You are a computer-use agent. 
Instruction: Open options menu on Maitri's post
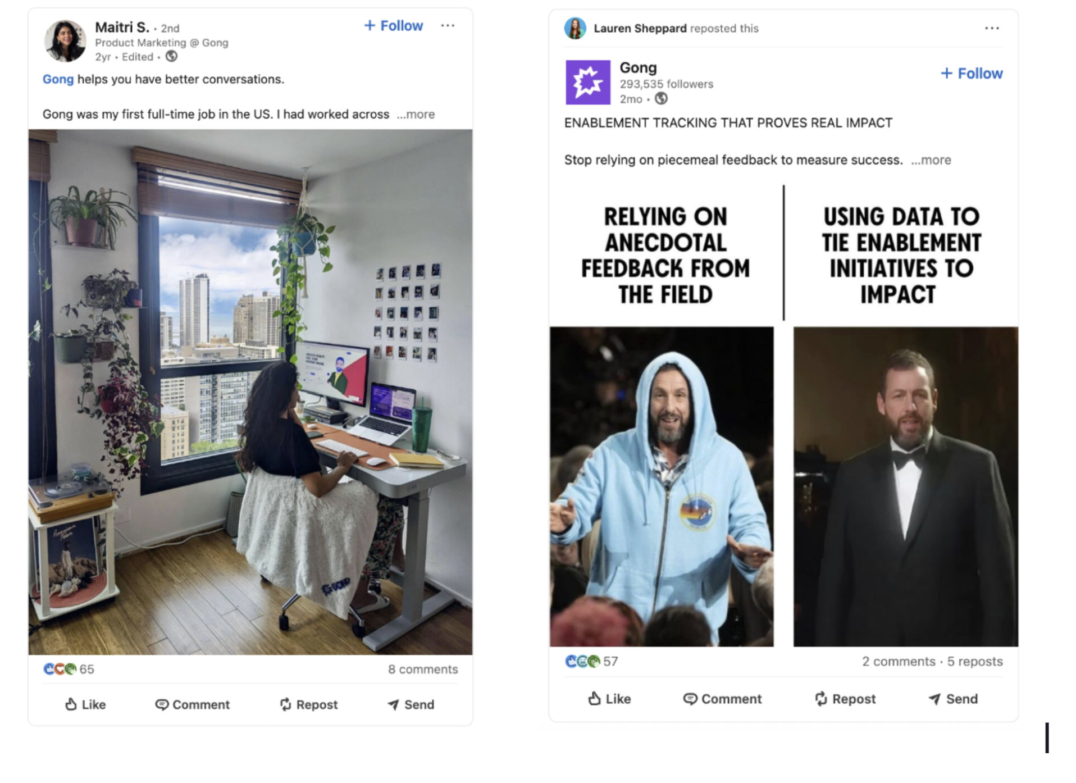(x=448, y=26)
